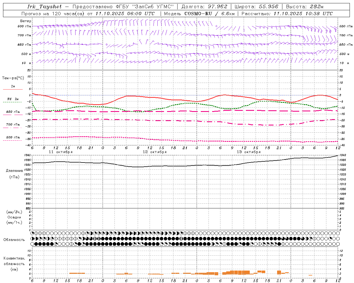Click the '(гПа)' unit label under Давление

click(14, 177)
